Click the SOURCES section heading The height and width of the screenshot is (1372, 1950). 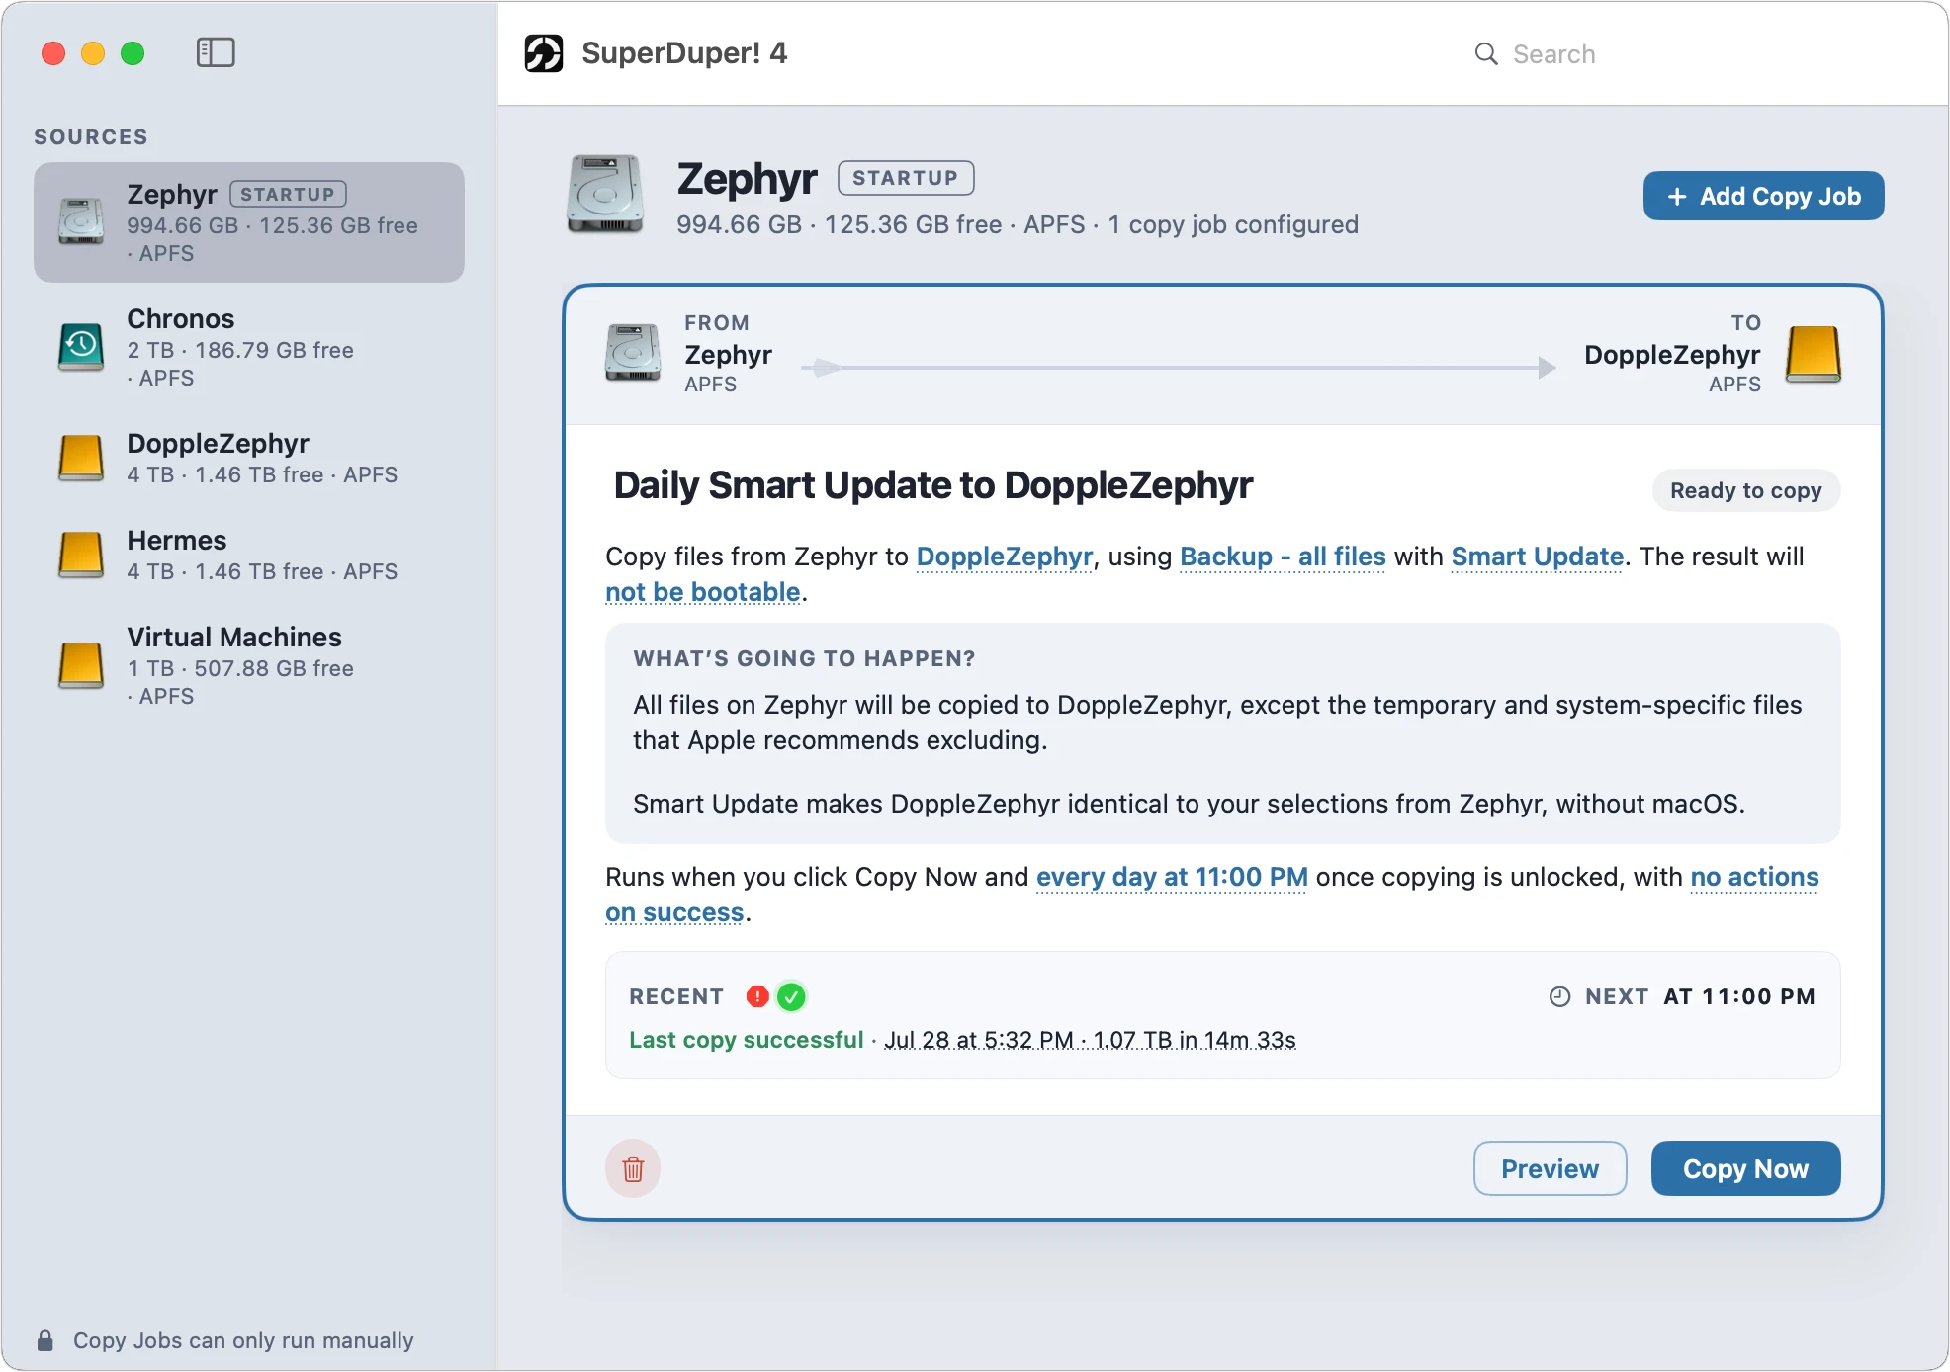pos(91,136)
